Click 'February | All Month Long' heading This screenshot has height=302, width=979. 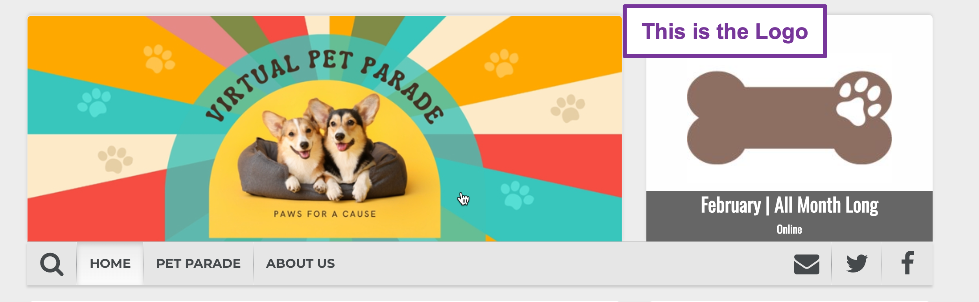tap(789, 205)
